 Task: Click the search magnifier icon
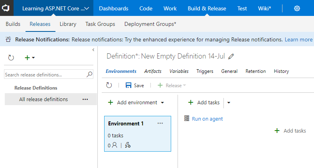click(x=89, y=74)
